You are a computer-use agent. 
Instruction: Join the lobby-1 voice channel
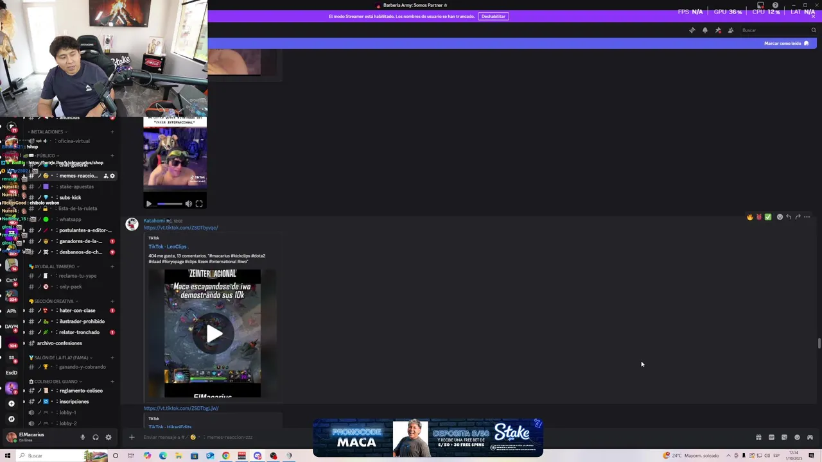click(72, 413)
